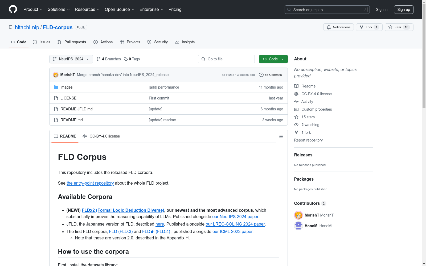View the 4 Branches list
This screenshot has height=266, width=426.
(x=109, y=59)
